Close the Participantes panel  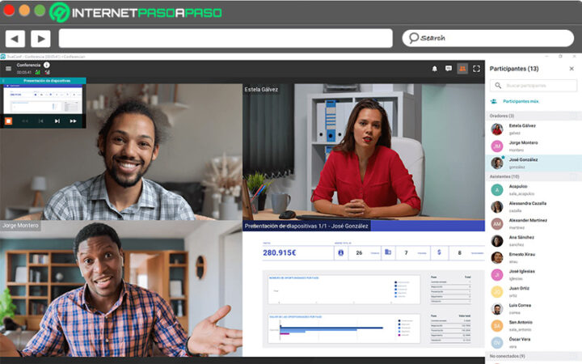click(571, 69)
